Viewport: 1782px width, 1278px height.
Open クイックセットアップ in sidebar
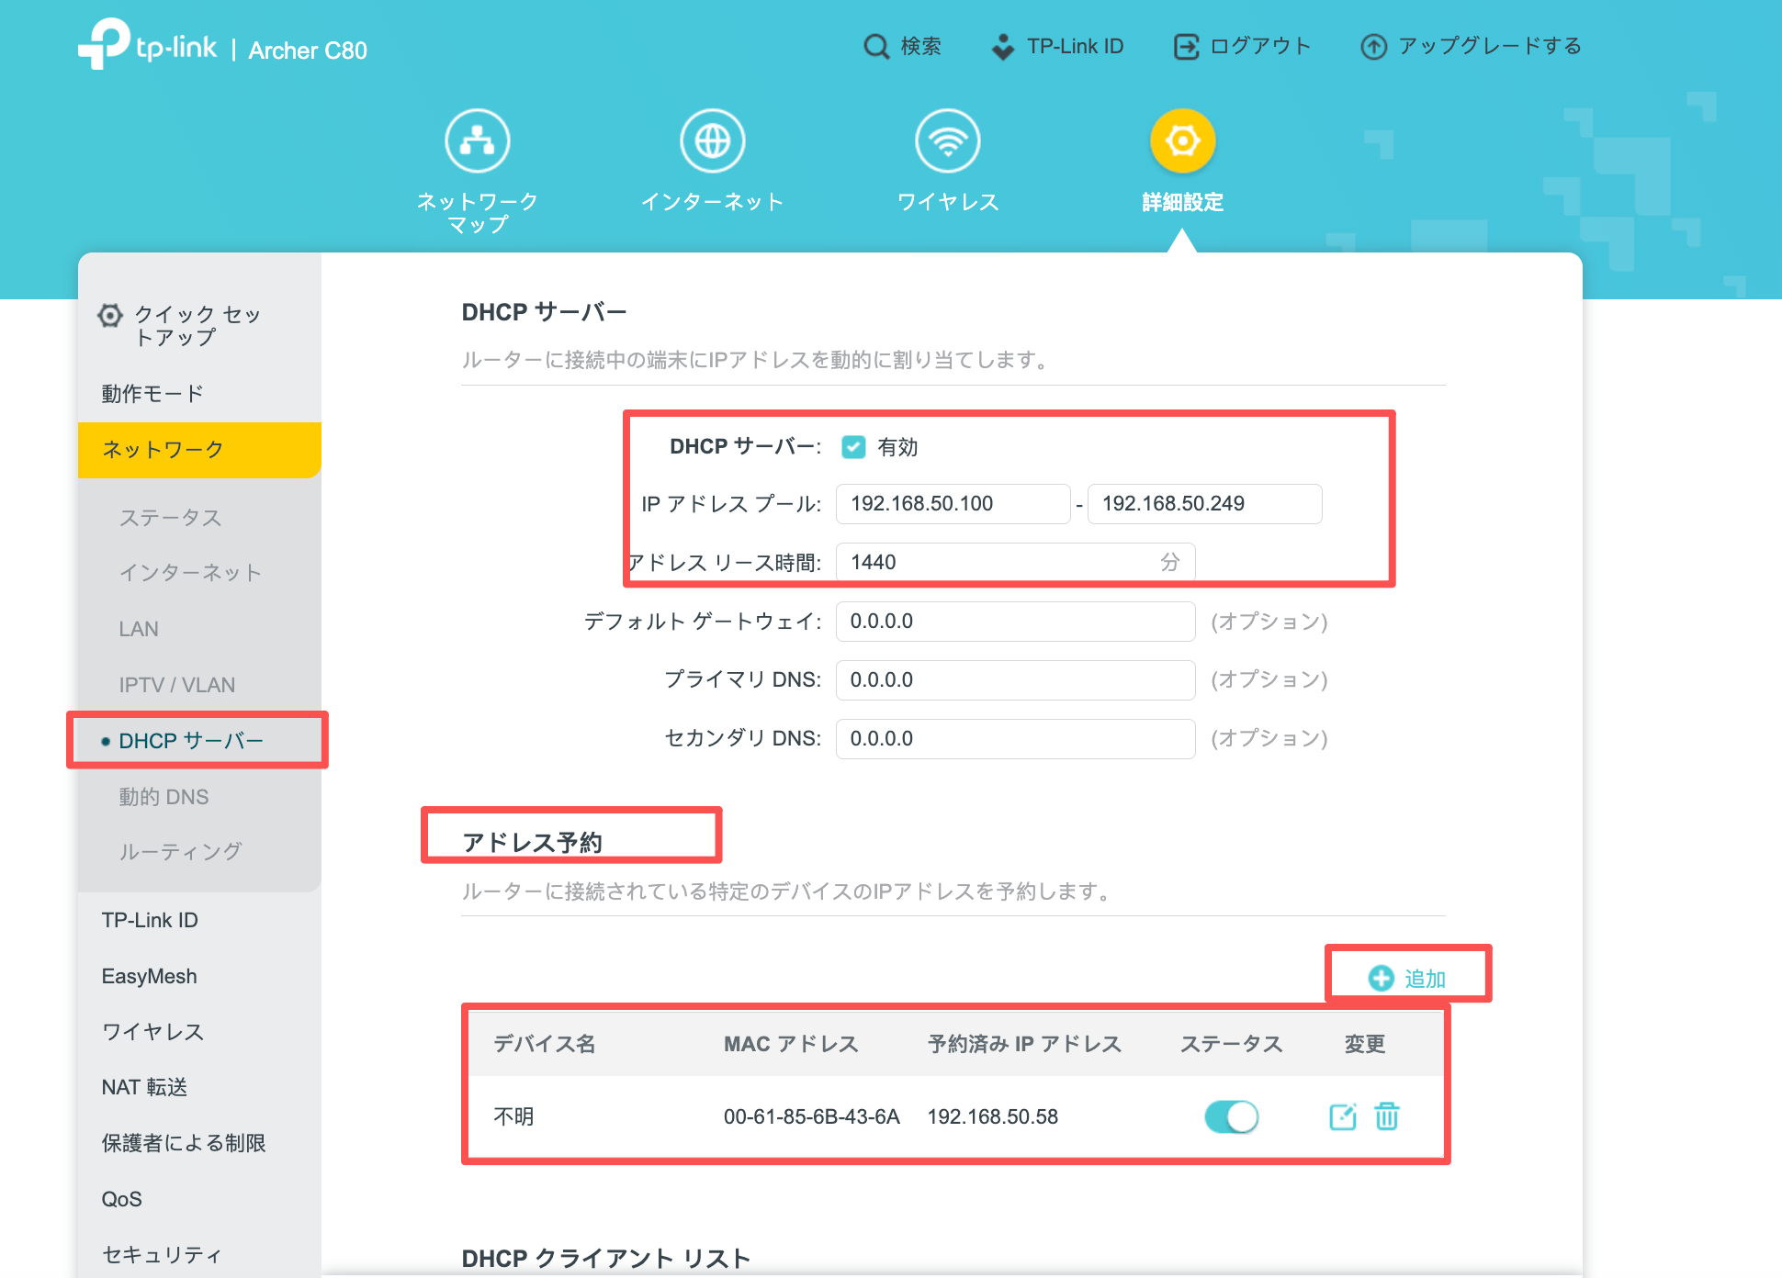(197, 326)
